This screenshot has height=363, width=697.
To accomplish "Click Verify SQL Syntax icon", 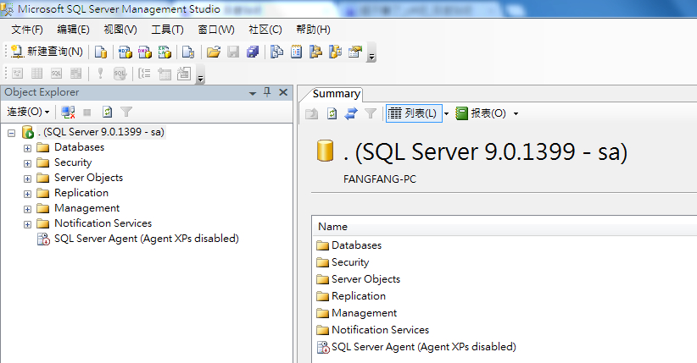I will pyautogui.click(x=120, y=74).
